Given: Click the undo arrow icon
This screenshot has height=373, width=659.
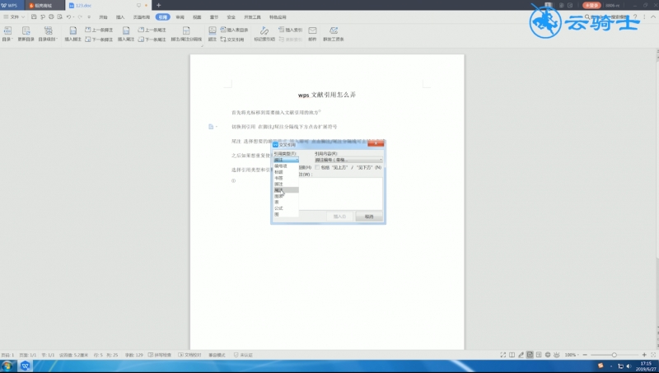Looking at the screenshot, I should [68, 16].
